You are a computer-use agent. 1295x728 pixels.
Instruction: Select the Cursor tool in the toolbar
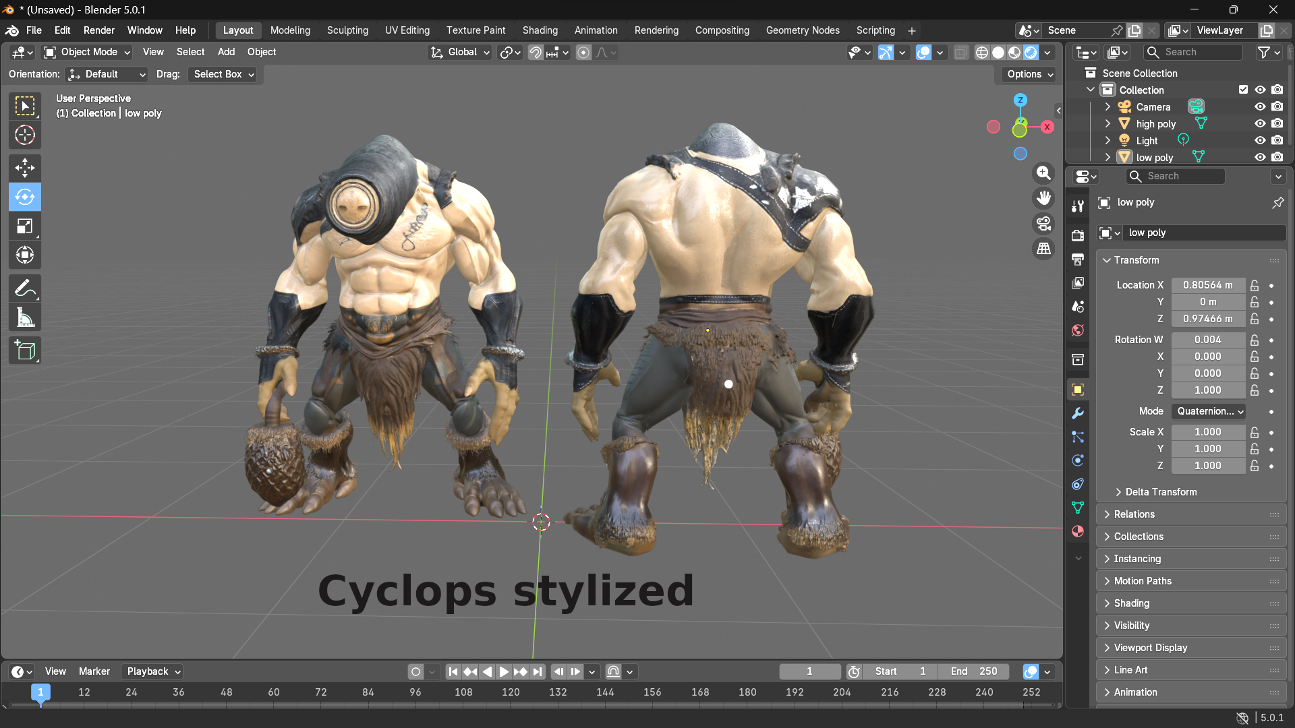25,135
